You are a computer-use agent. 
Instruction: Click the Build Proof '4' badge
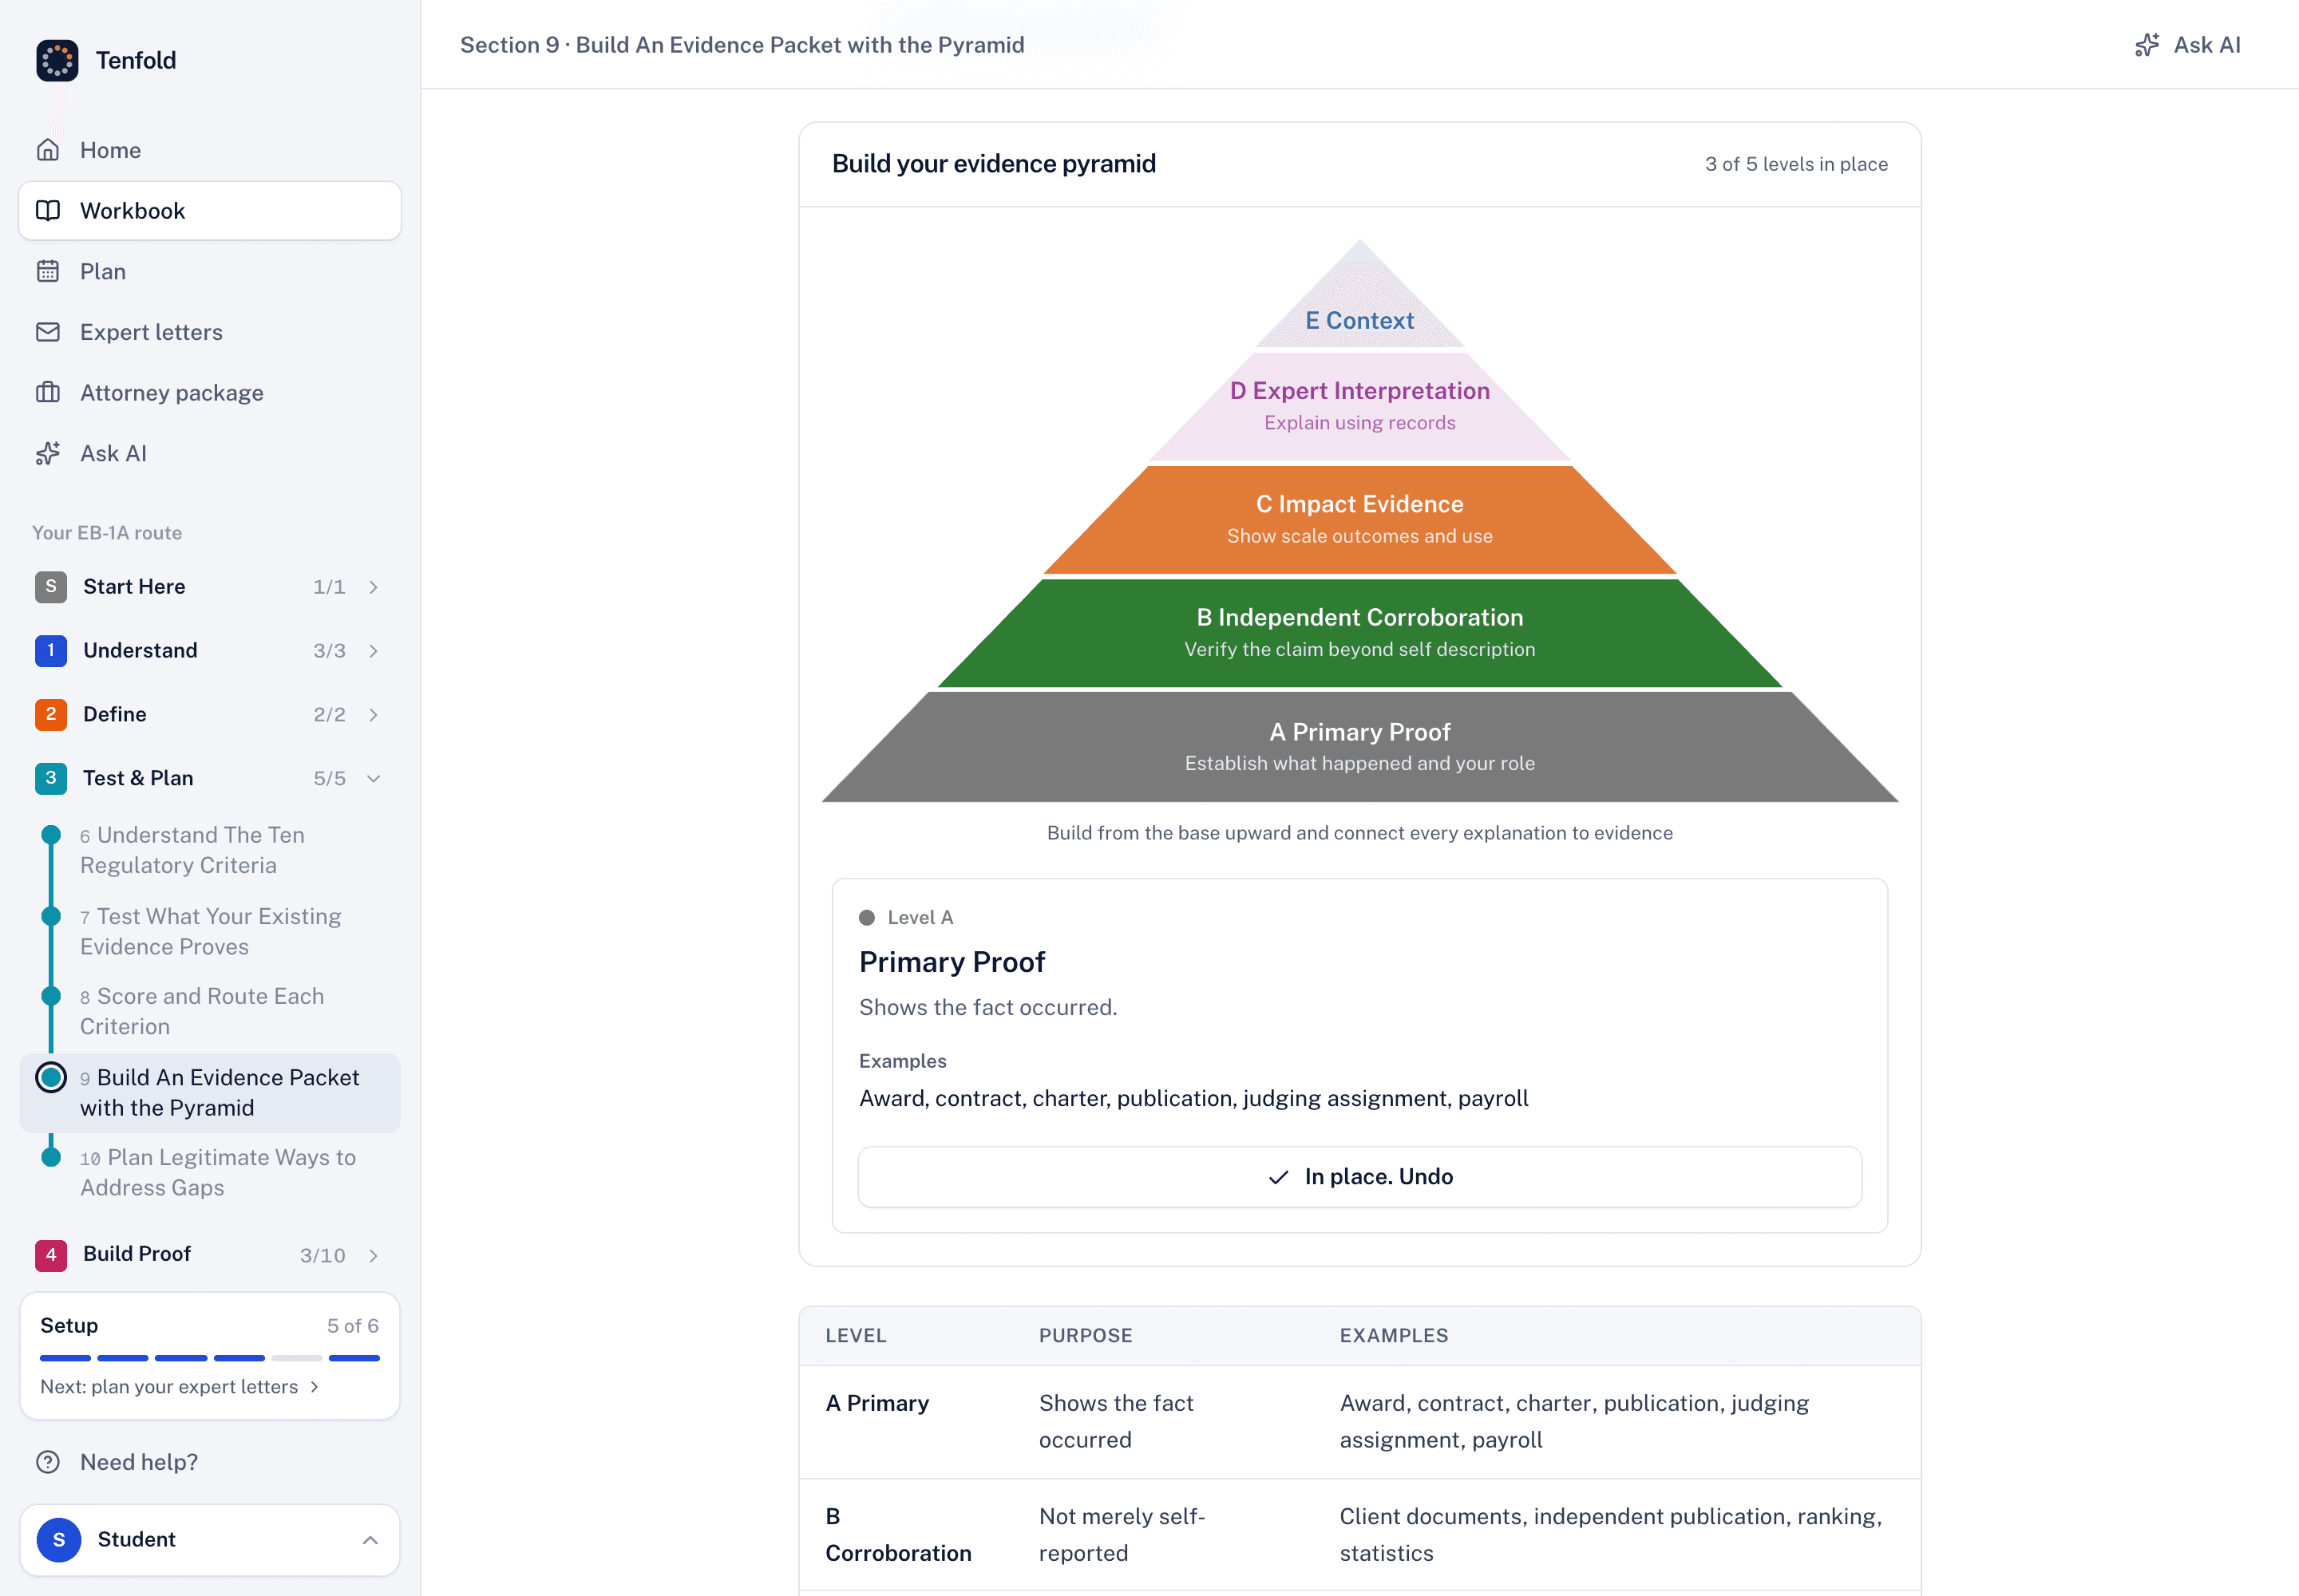[51, 1255]
